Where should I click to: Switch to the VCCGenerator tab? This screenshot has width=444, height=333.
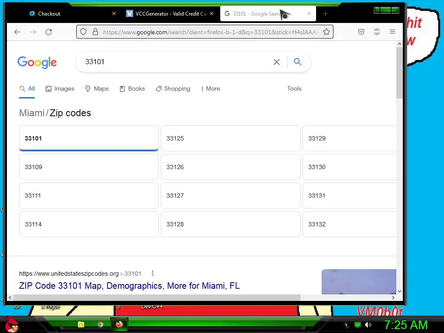pyautogui.click(x=170, y=13)
